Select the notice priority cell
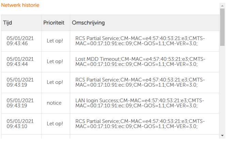Image resolution: width=229 pixels, height=142 pixels. pos(54,103)
